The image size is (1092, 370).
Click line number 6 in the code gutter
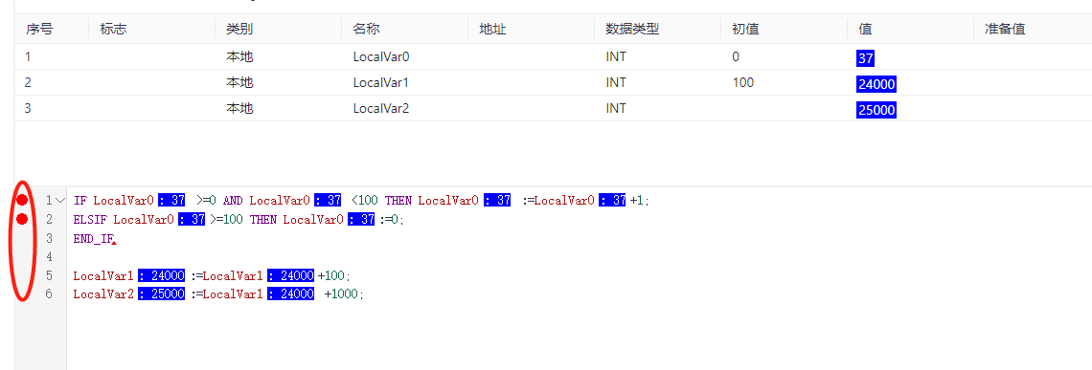click(x=49, y=294)
